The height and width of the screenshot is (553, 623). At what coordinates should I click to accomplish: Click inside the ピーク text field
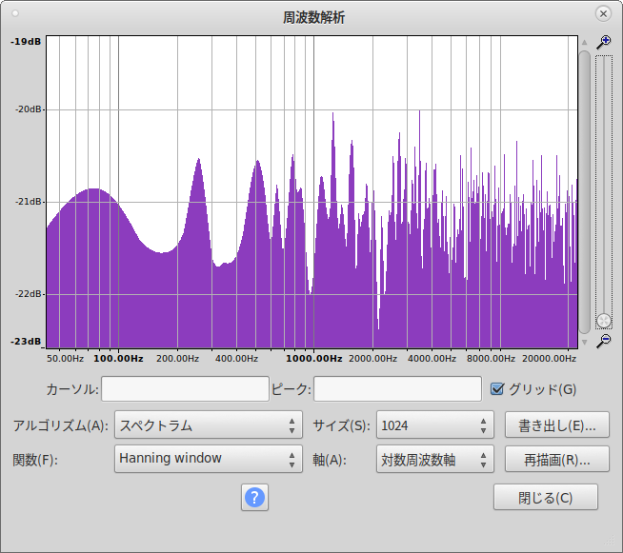pyautogui.click(x=397, y=388)
